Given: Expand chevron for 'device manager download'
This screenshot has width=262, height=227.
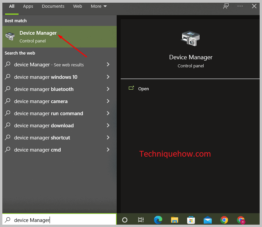Looking at the screenshot, I should (108, 125).
